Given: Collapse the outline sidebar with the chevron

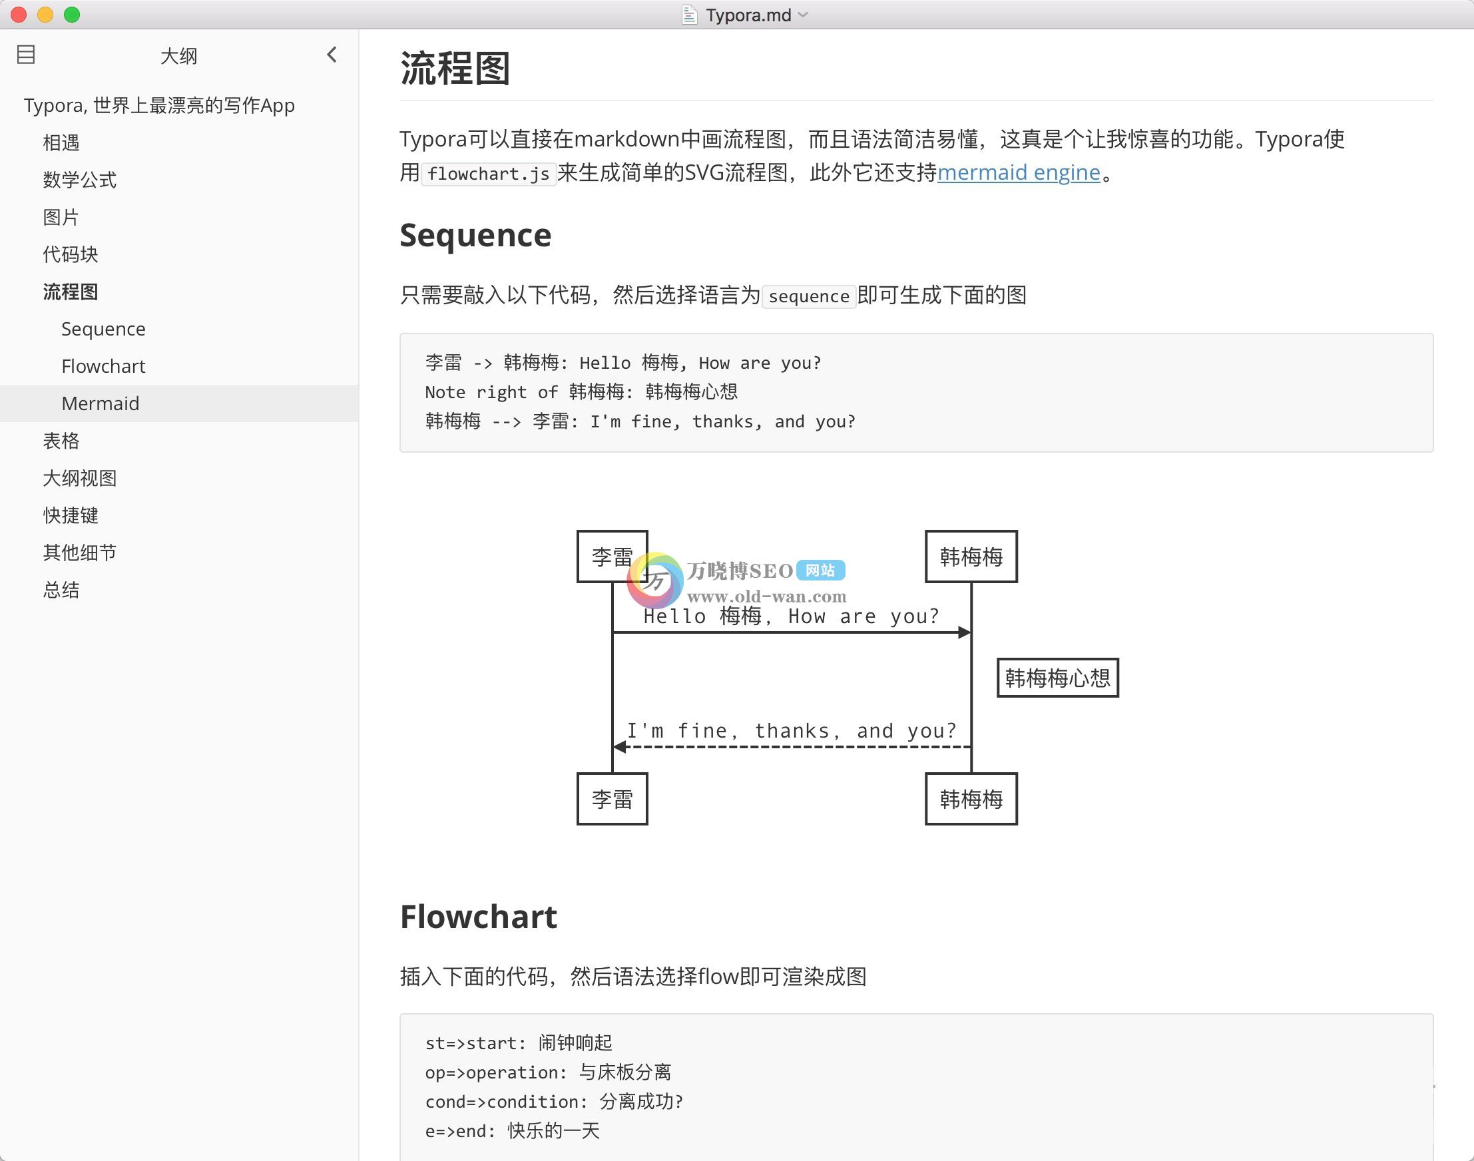Looking at the screenshot, I should (x=332, y=55).
